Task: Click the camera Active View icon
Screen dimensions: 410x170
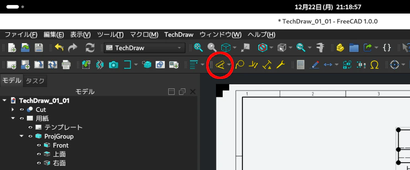Action: (113, 64)
